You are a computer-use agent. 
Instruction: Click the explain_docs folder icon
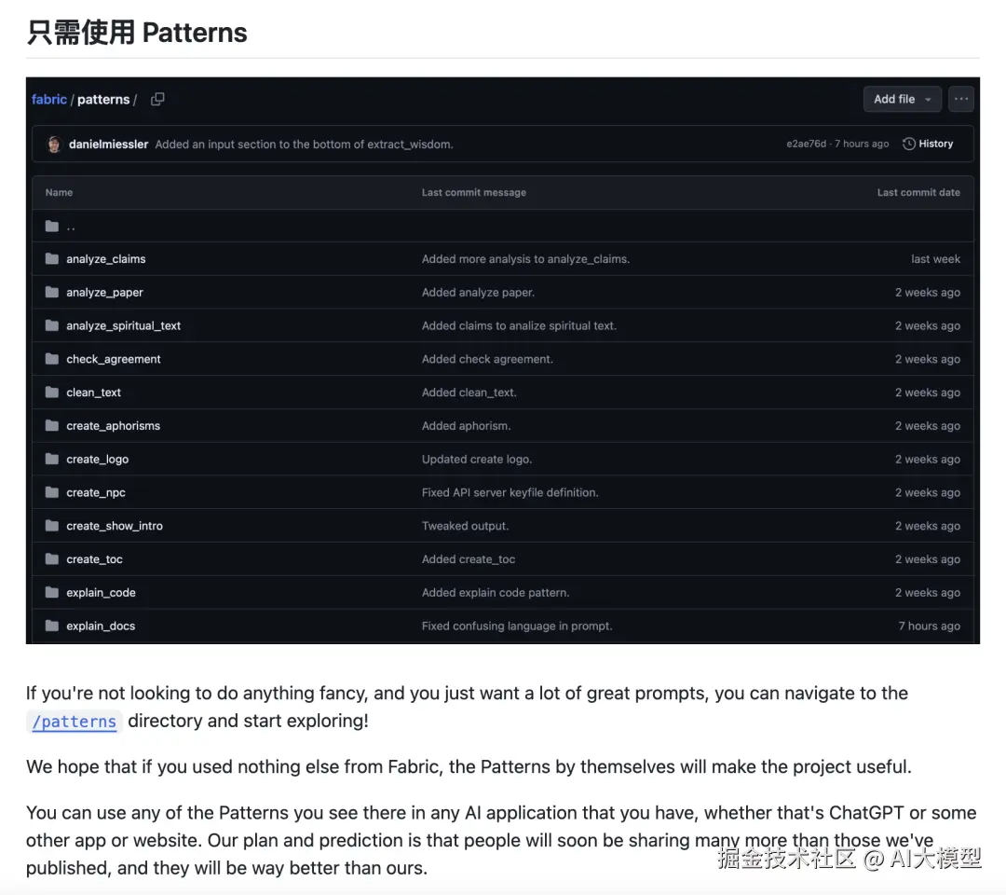[52, 626]
